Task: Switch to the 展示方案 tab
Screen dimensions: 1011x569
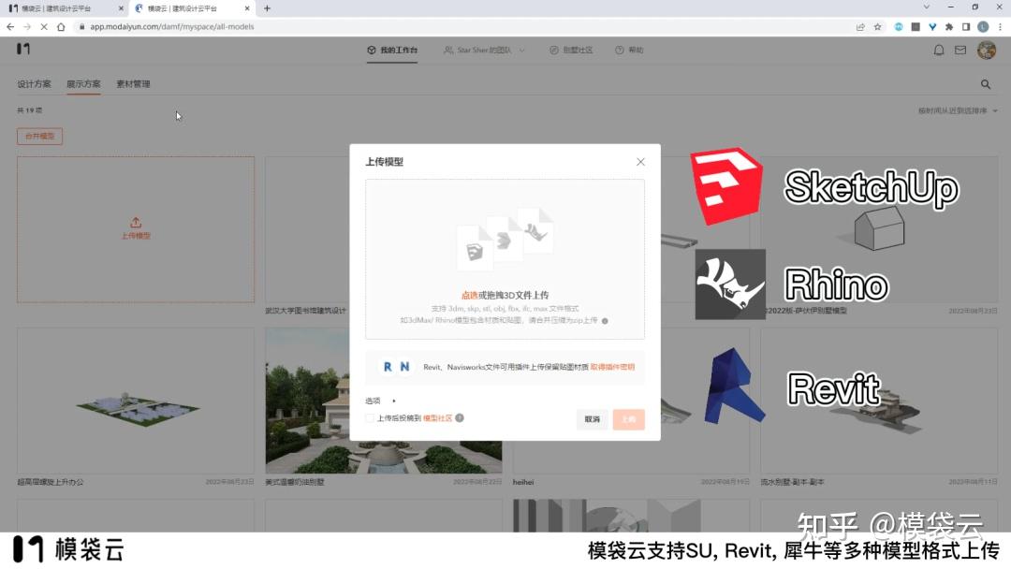Action: pyautogui.click(x=83, y=84)
